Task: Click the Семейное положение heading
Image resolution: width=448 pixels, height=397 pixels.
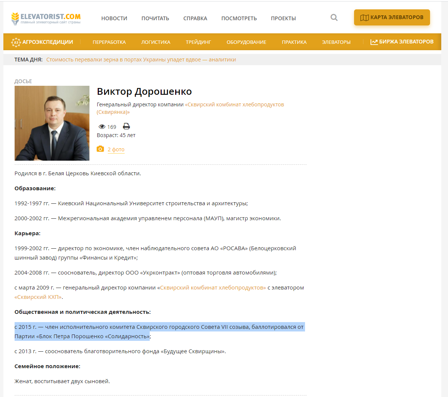Action: (48, 366)
